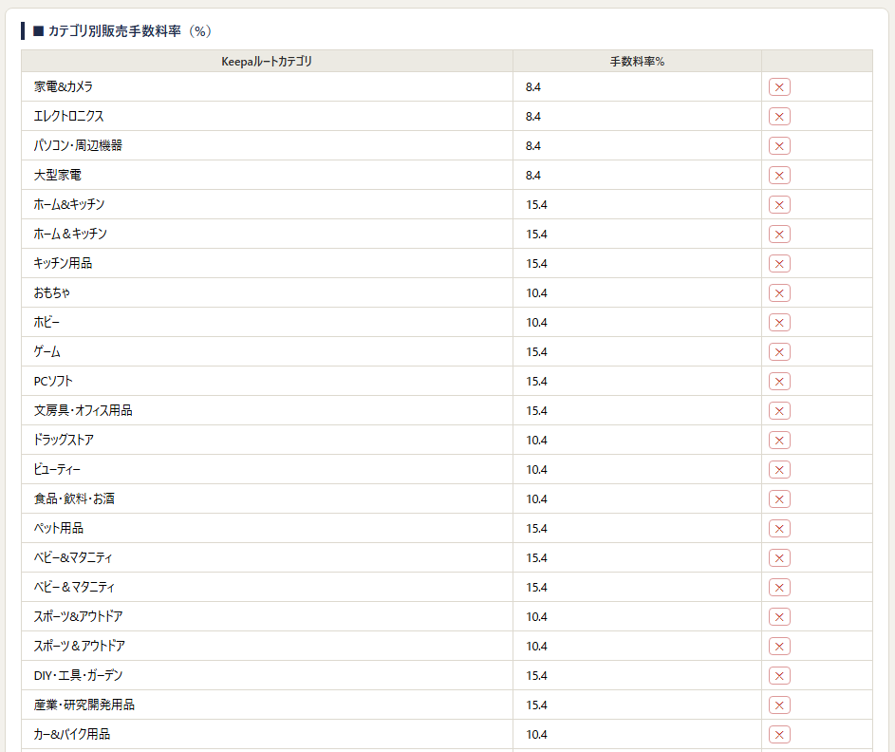Remove the 文房具・オフィス用品 row
895x752 pixels.
pyautogui.click(x=779, y=410)
